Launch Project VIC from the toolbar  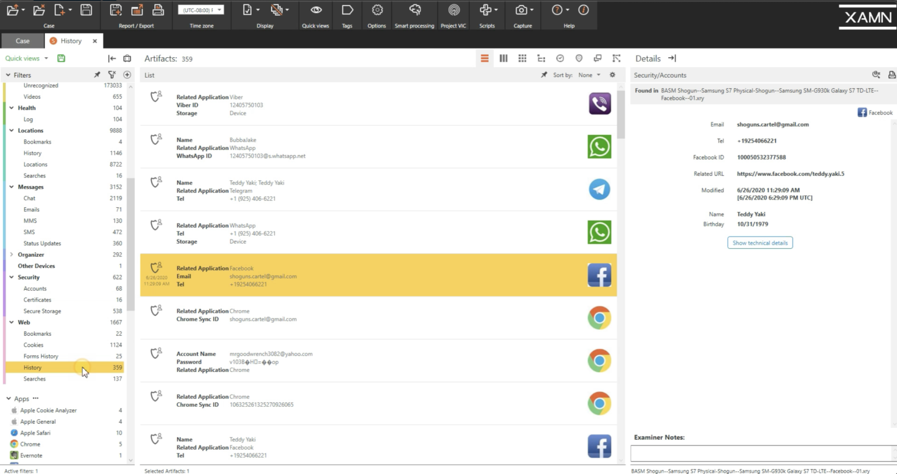coord(453,9)
